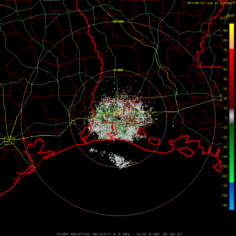Viewport: 236px width, 236px height.
Task: Click the 30 value on the velocity scale
Action: pos(225,89)
